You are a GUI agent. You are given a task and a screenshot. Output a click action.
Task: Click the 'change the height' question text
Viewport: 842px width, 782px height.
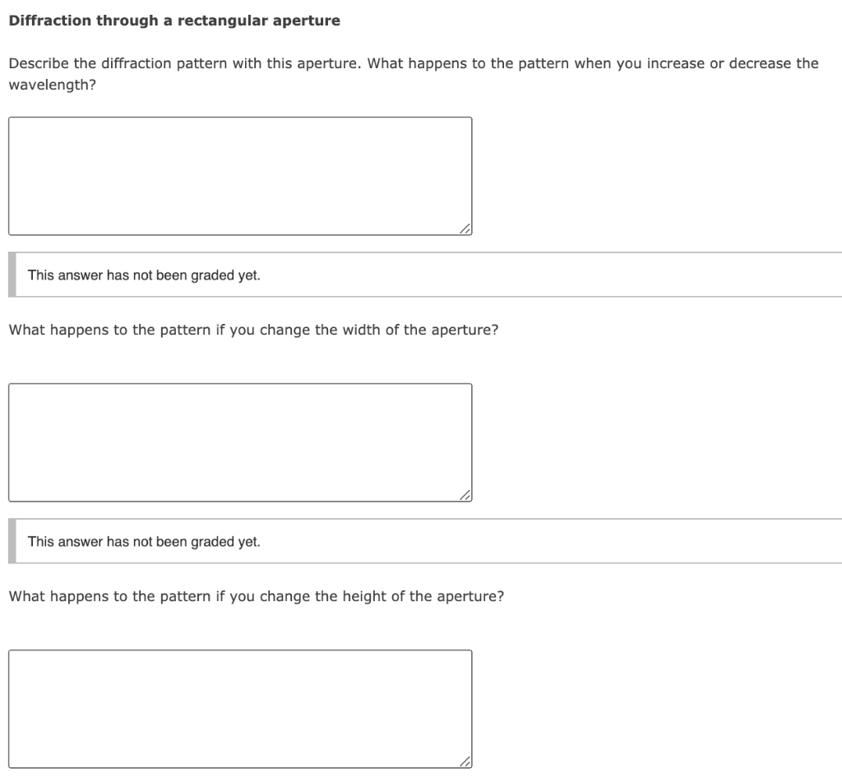point(255,595)
